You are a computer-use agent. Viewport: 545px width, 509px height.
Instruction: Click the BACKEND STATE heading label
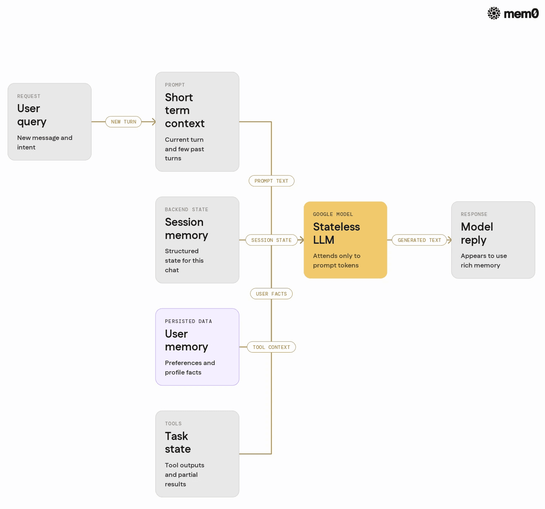[x=187, y=210]
